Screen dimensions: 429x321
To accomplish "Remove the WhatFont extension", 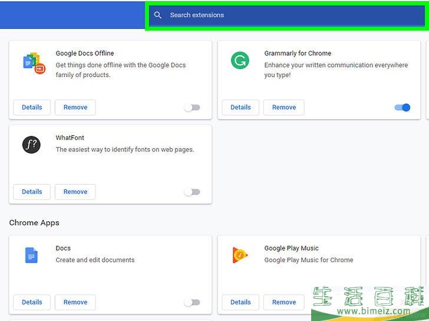I will pos(75,192).
